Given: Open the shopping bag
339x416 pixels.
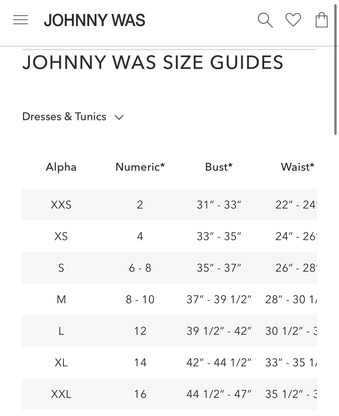Looking at the screenshot, I should pyautogui.click(x=321, y=20).
